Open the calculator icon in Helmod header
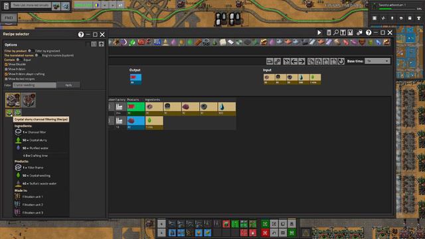The height and width of the screenshot is (239, 425). coord(329,33)
